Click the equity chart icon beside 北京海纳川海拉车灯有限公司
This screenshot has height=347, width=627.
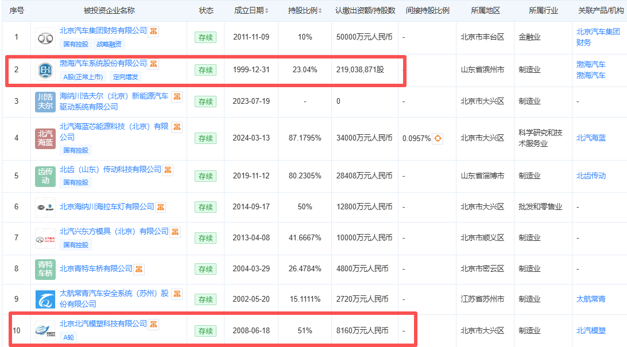161,206
